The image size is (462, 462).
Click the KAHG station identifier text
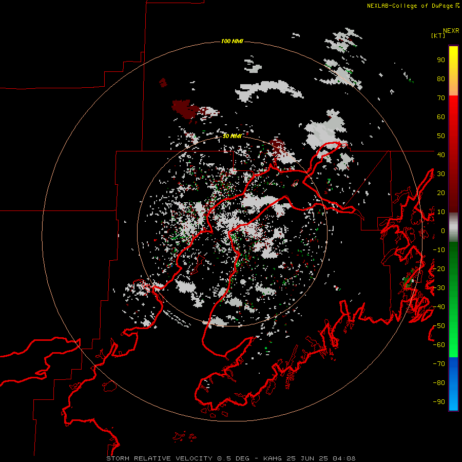[273, 458]
